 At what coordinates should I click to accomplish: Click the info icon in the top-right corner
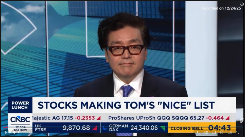pyautogui.click(x=242, y=4)
